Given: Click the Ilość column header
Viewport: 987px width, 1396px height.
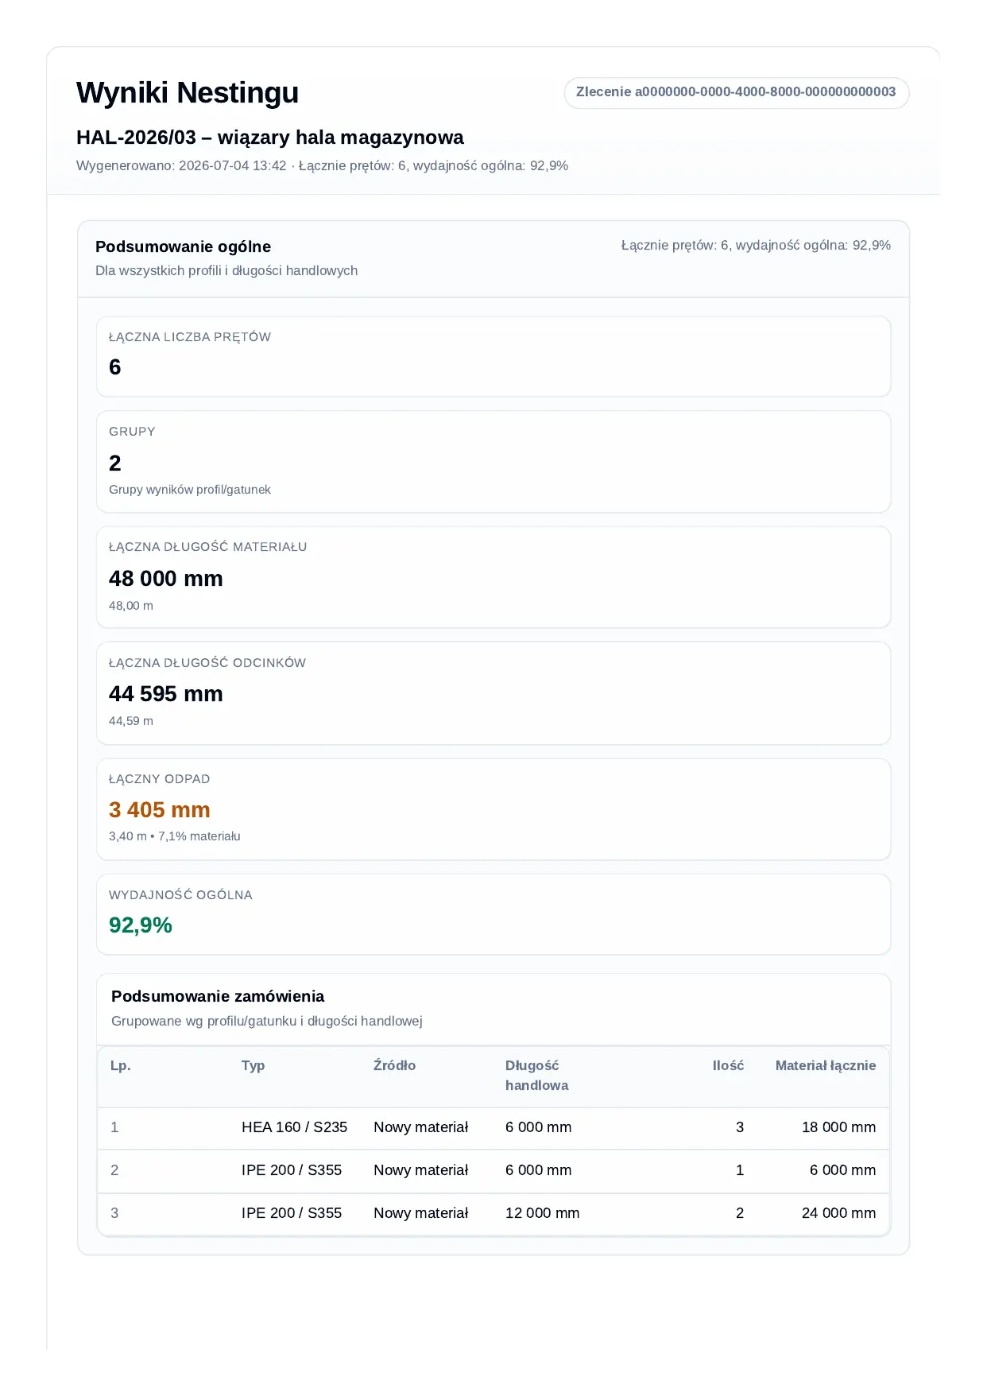Looking at the screenshot, I should [x=728, y=1066].
